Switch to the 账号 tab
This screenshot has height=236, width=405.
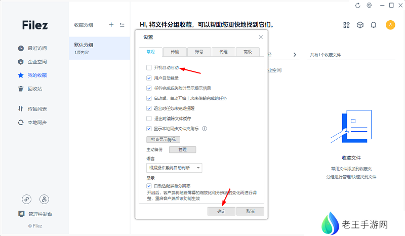(199, 52)
